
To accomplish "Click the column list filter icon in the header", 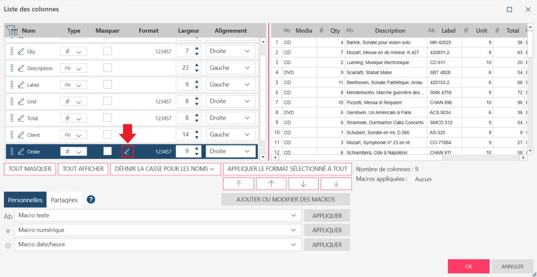I will point(12,30).
